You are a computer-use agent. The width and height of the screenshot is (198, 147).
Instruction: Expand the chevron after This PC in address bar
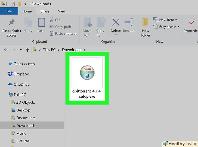pyautogui.click(x=59, y=50)
